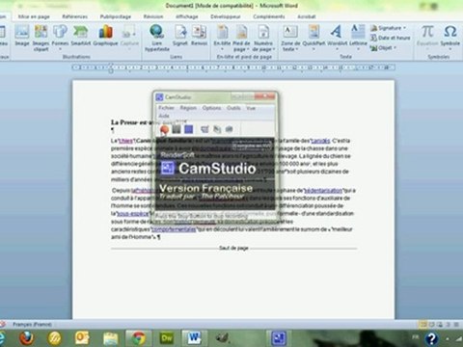Open the Zone de texte dropdown
The image size is (463, 347).
point(290,39)
